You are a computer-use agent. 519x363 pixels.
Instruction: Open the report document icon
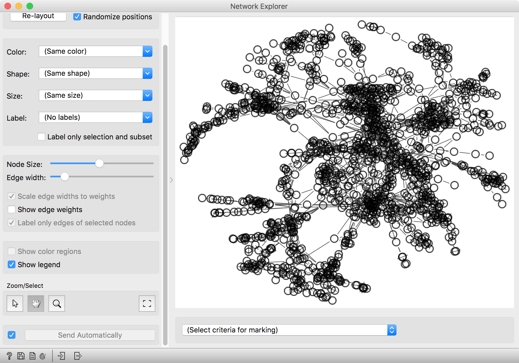(32, 356)
